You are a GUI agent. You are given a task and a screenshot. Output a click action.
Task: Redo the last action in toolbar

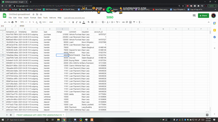[x=9, y=22]
